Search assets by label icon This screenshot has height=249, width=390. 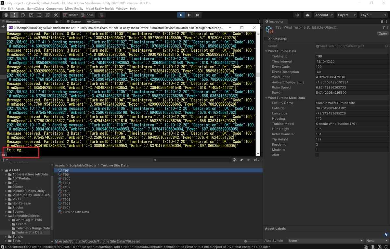click(x=241, y=160)
